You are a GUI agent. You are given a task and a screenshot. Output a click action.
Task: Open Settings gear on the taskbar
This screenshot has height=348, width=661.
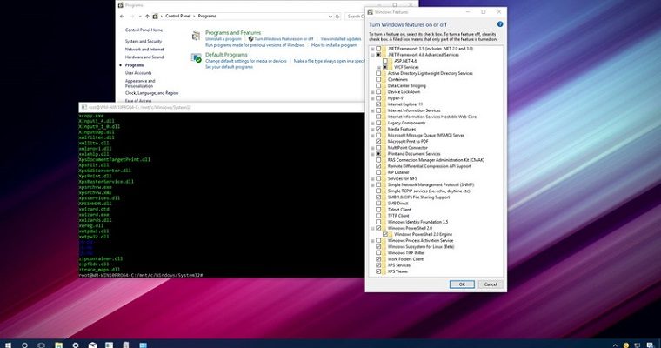(x=76, y=345)
